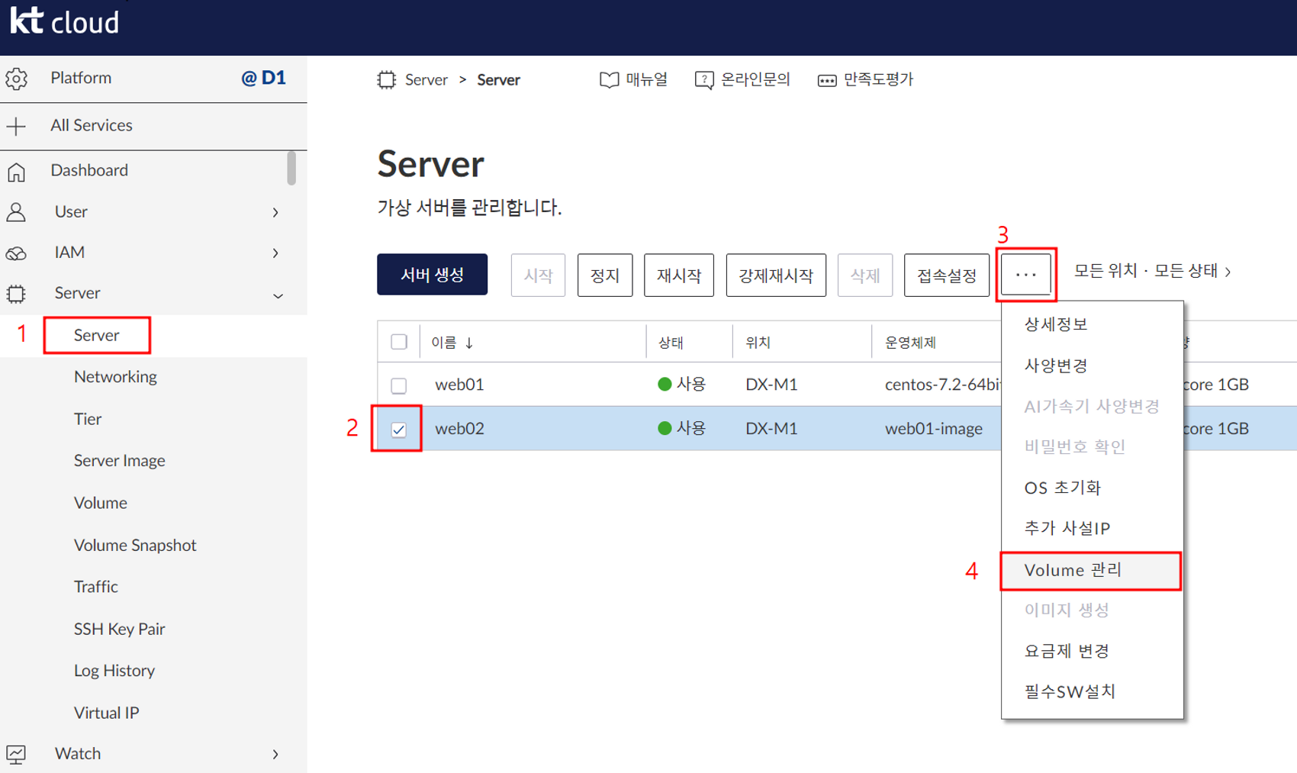Select the IAM cloud icon

(x=17, y=253)
